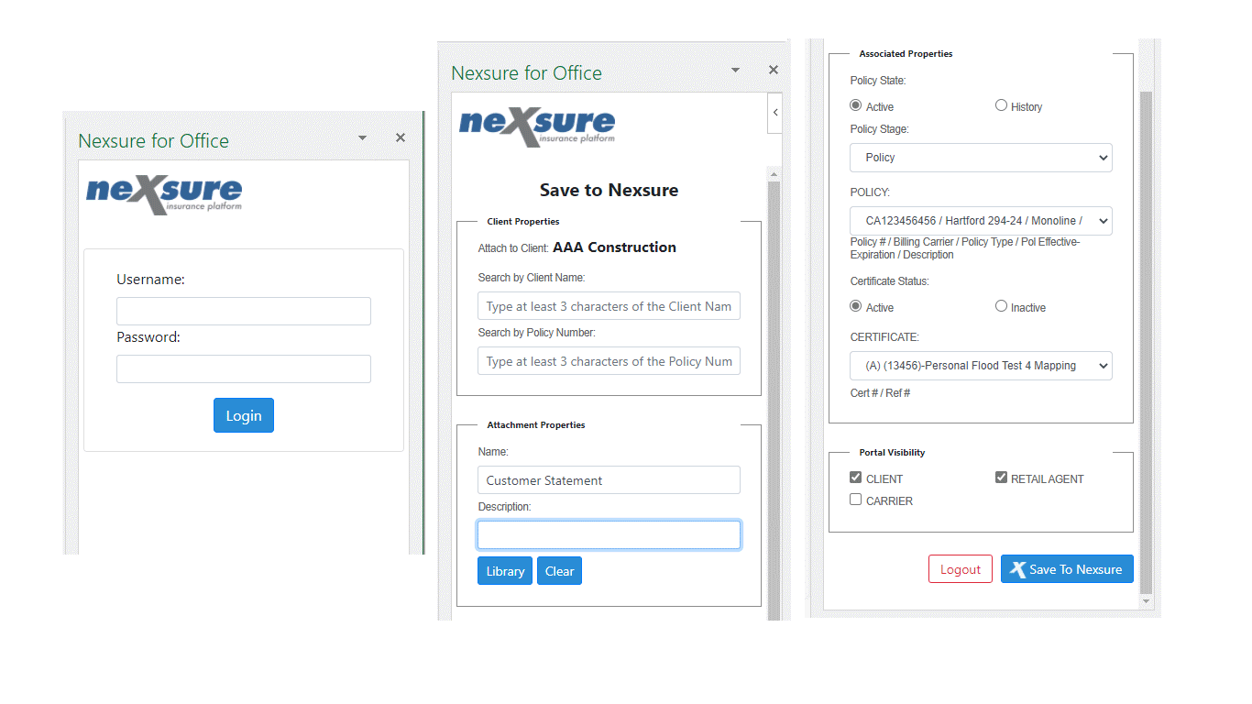Image resolution: width=1252 pixels, height=704 pixels.
Task: Click the Portal Visibility legend
Action: click(x=892, y=453)
